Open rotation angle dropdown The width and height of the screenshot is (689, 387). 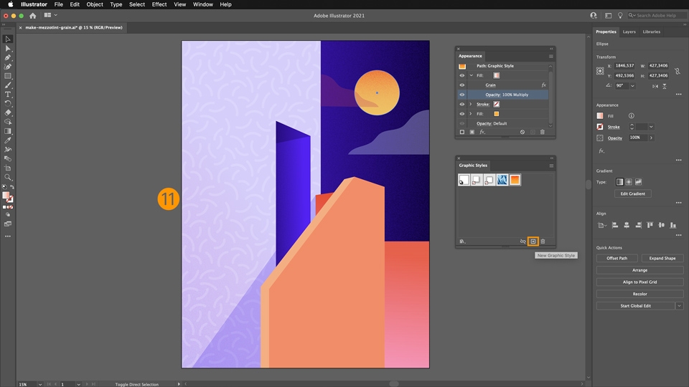tap(632, 86)
